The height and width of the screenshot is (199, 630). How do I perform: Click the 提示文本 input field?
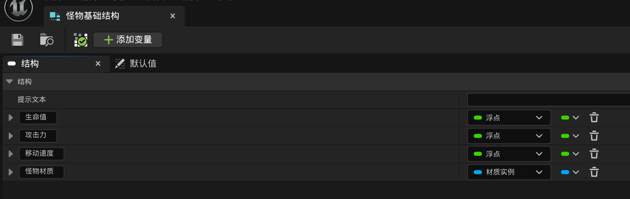pyautogui.click(x=548, y=99)
